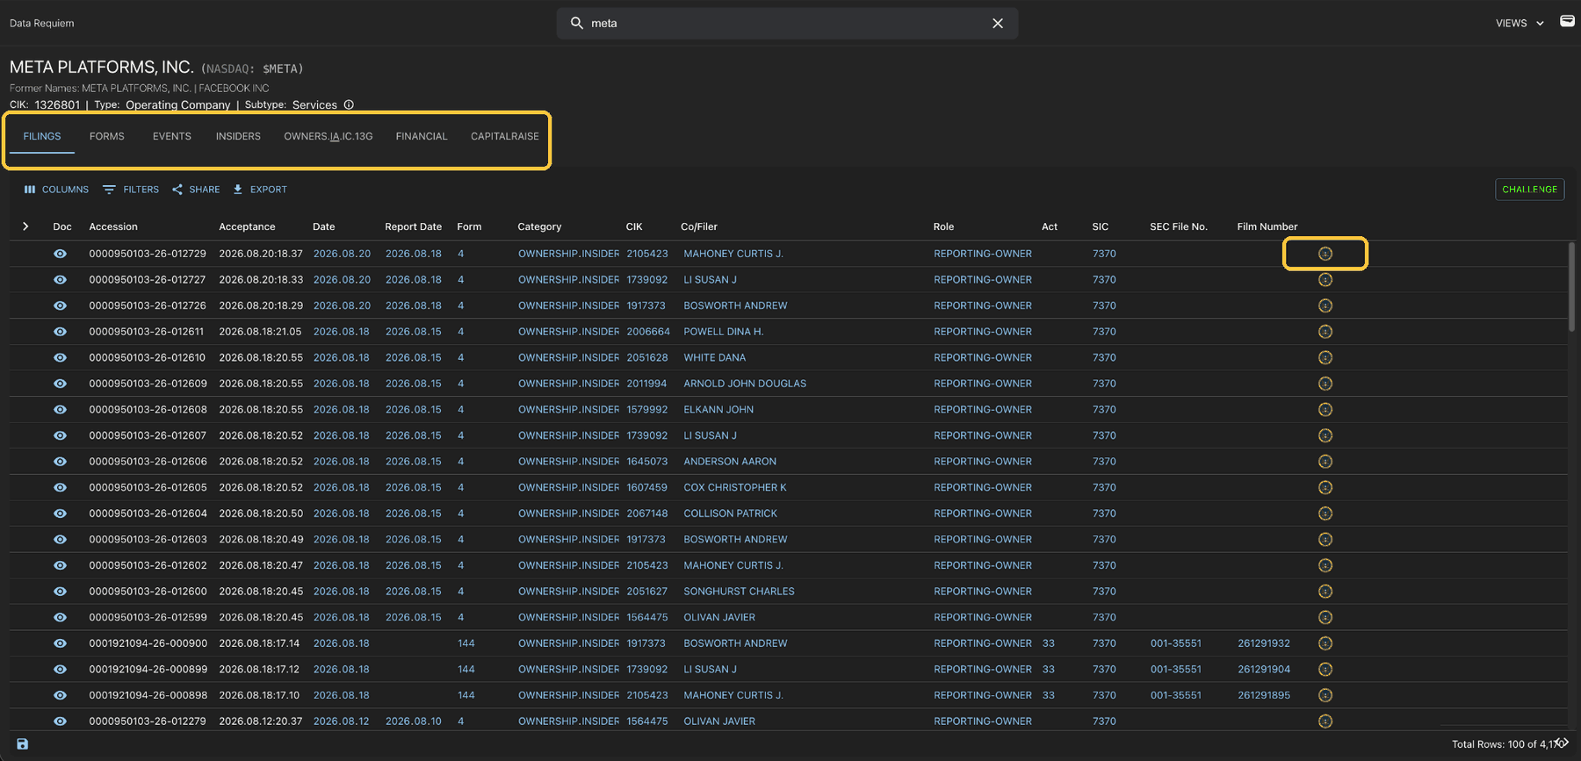Click form 144 link in row 0001921094-26-000899
The image size is (1581, 761).
pyautogui.click(x=466, y=670)
